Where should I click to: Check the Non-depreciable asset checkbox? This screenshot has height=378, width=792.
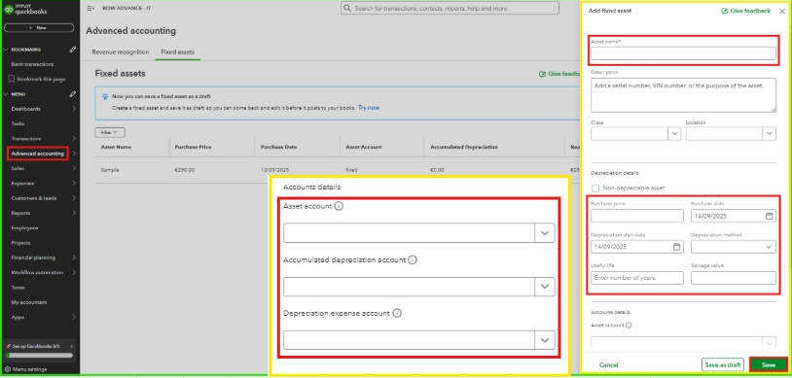click(595, 188)
